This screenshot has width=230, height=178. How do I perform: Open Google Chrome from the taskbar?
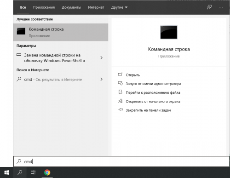pos(47,172)
